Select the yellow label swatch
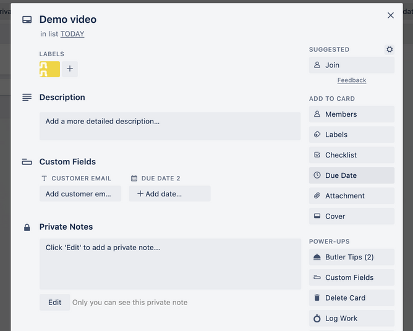The image size is (413, 331). pos(49,69)
